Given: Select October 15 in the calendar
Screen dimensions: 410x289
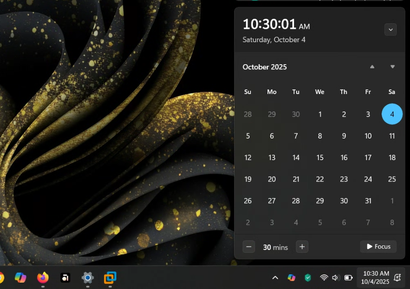Looking at the screenshot, I should [x=320, y=157].
